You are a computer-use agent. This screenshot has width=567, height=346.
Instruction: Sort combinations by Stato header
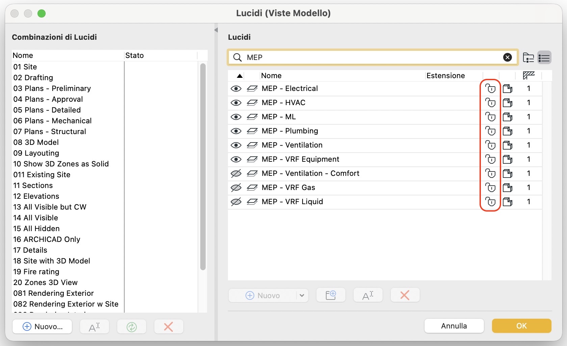pyautogui.click(x=134, y=56)
